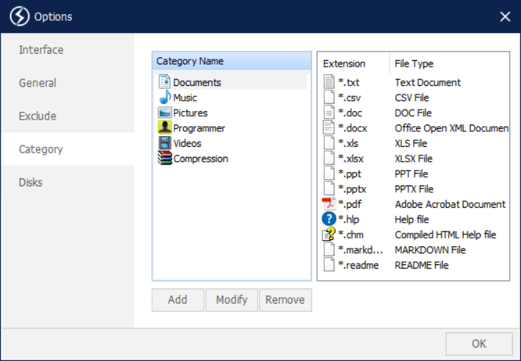Select the Videos category row
521x361 pixels.
click(232, 143)
